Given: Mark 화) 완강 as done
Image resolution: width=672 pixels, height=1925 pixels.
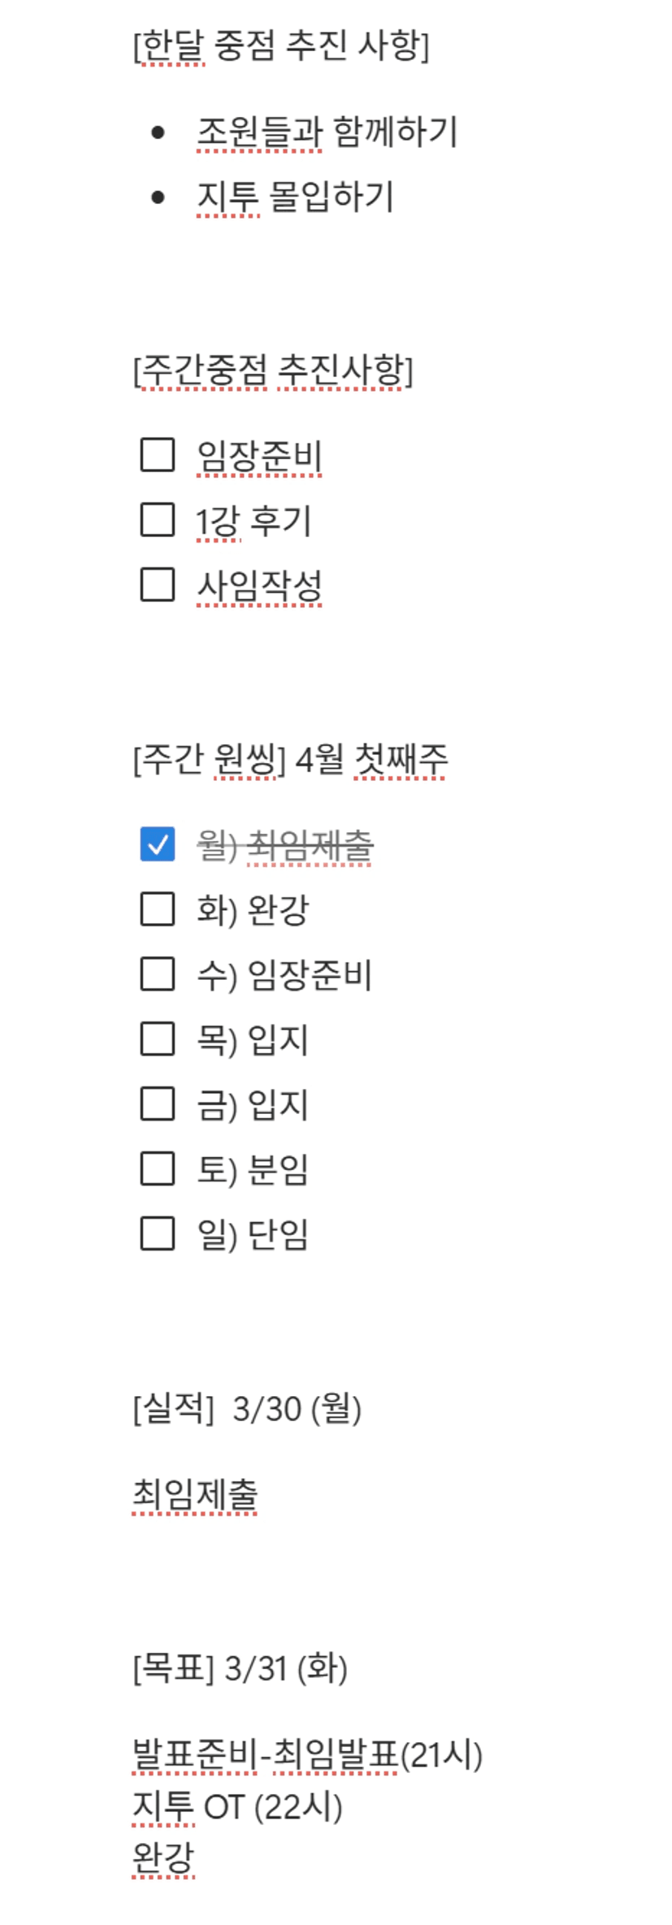Looking at the screenshot, I should click(x=157, y=909).
